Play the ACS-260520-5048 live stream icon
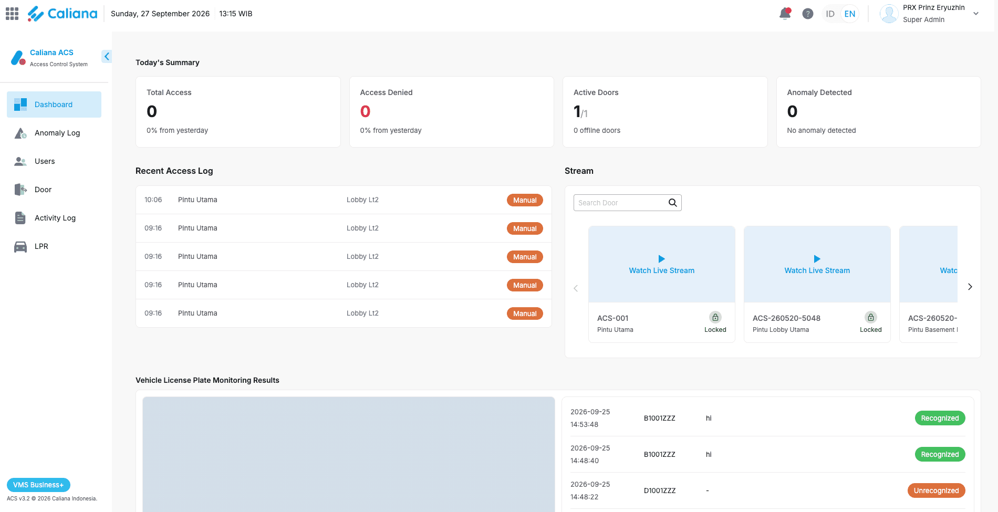The image size is (998, 512). click(817, 259)
